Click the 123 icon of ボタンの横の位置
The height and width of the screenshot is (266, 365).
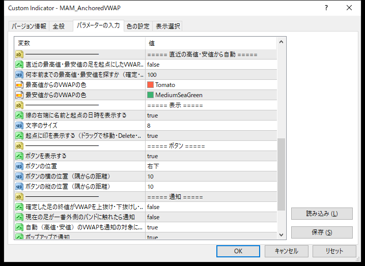point(19,176)
